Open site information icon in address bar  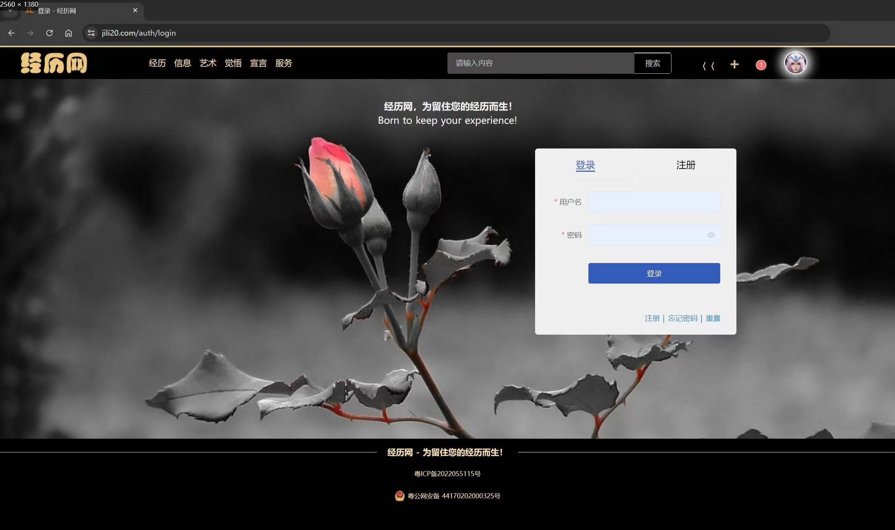[91, 33]
